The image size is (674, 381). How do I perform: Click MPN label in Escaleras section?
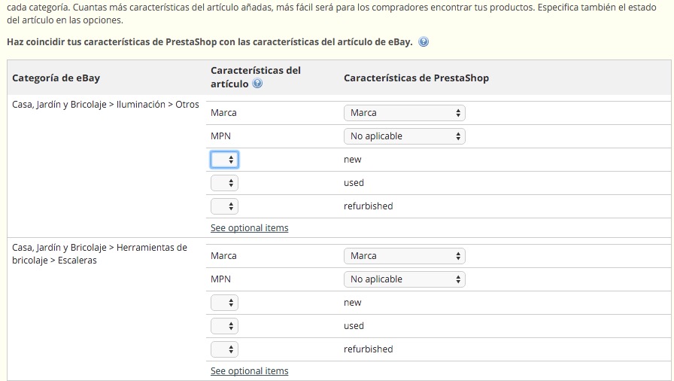click(x=220, y=279)
